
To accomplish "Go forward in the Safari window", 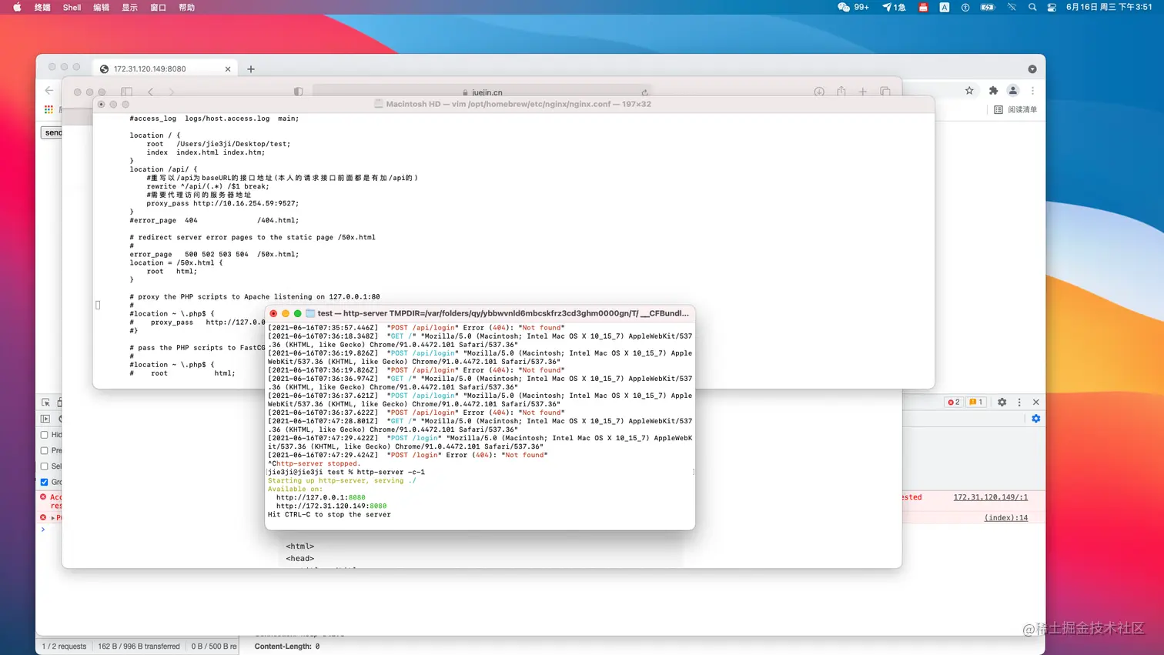I will 171,92.
